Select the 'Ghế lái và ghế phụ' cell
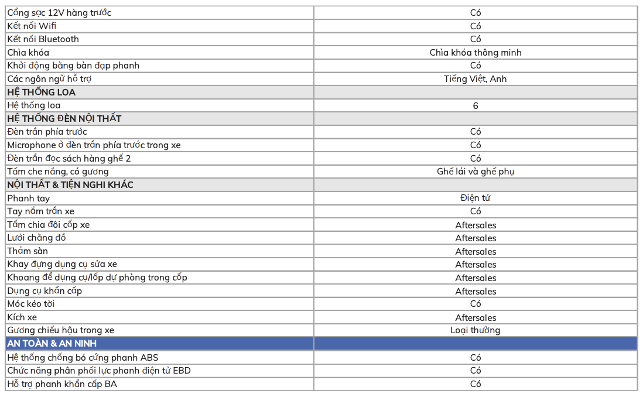 475,172
